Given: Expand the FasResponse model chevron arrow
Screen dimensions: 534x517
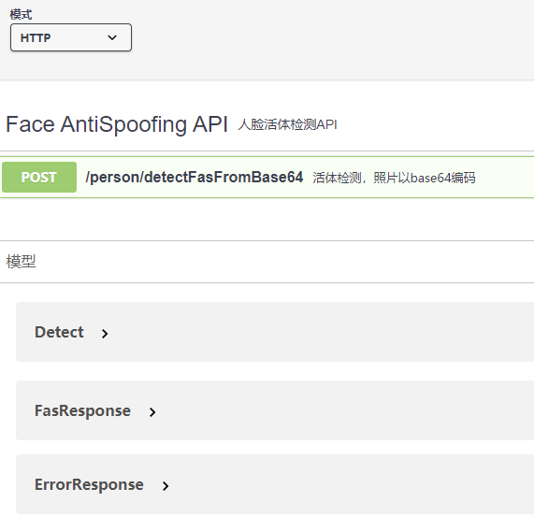Looking at the screenshot, I should [x=152, y=412].
